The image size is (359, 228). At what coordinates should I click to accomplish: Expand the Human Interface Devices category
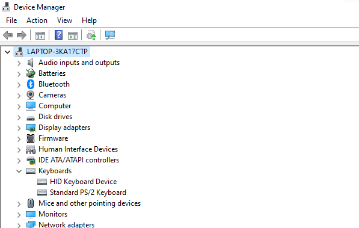(x=19, y=150)
